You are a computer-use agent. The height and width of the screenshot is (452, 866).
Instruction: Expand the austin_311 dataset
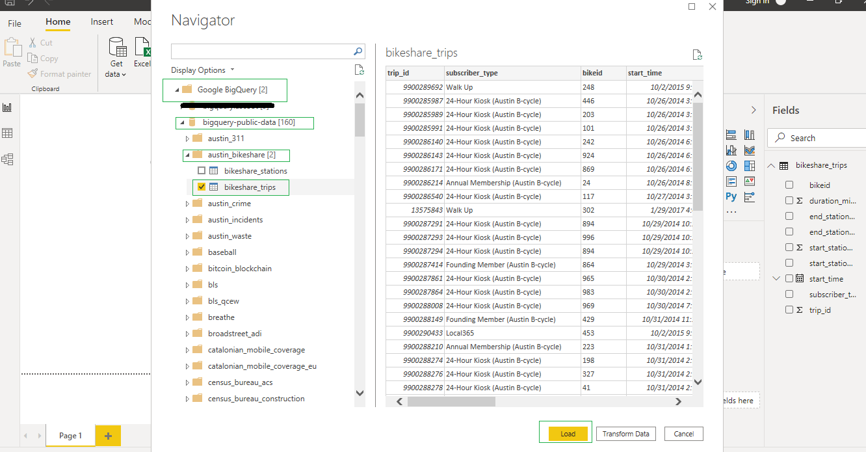[x=188, y=139]
